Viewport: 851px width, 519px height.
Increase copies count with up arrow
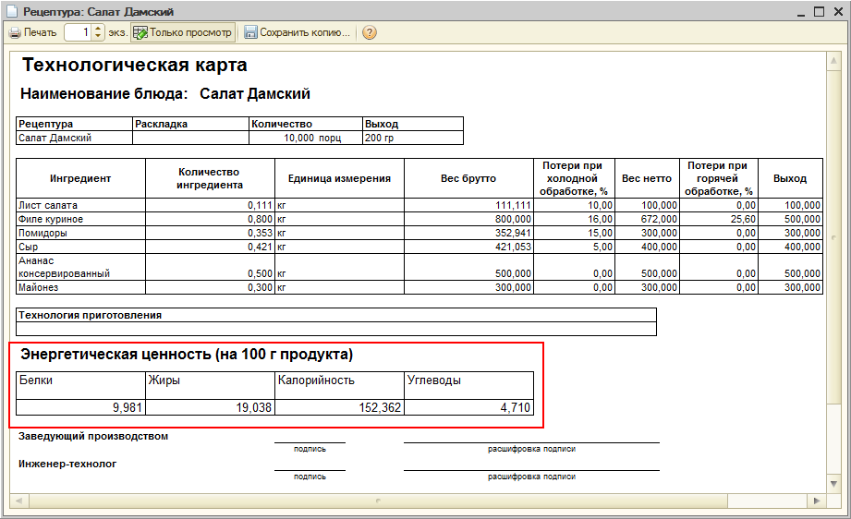pos(99,29)
